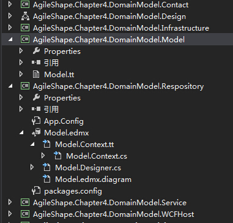Click the App.Config file icon
233x223 pixels.
click(x=36, y=121)
